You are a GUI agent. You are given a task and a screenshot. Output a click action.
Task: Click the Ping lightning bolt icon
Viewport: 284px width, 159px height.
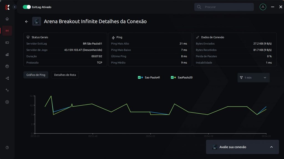(x=113, y=38)
